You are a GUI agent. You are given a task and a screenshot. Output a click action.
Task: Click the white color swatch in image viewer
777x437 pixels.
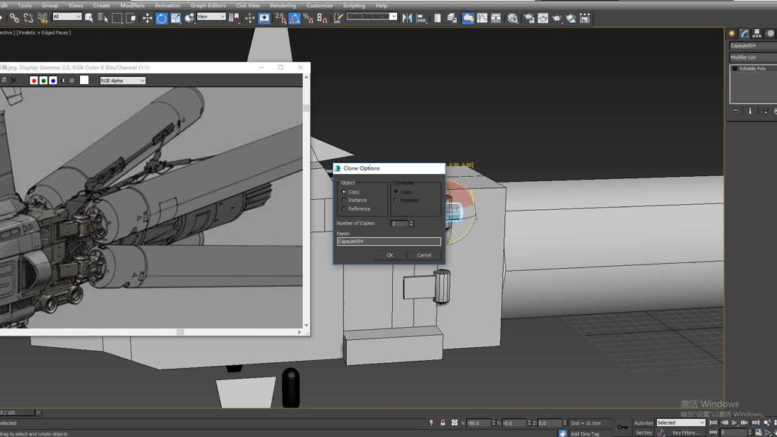pyautogui.click(x=84, y=80)
